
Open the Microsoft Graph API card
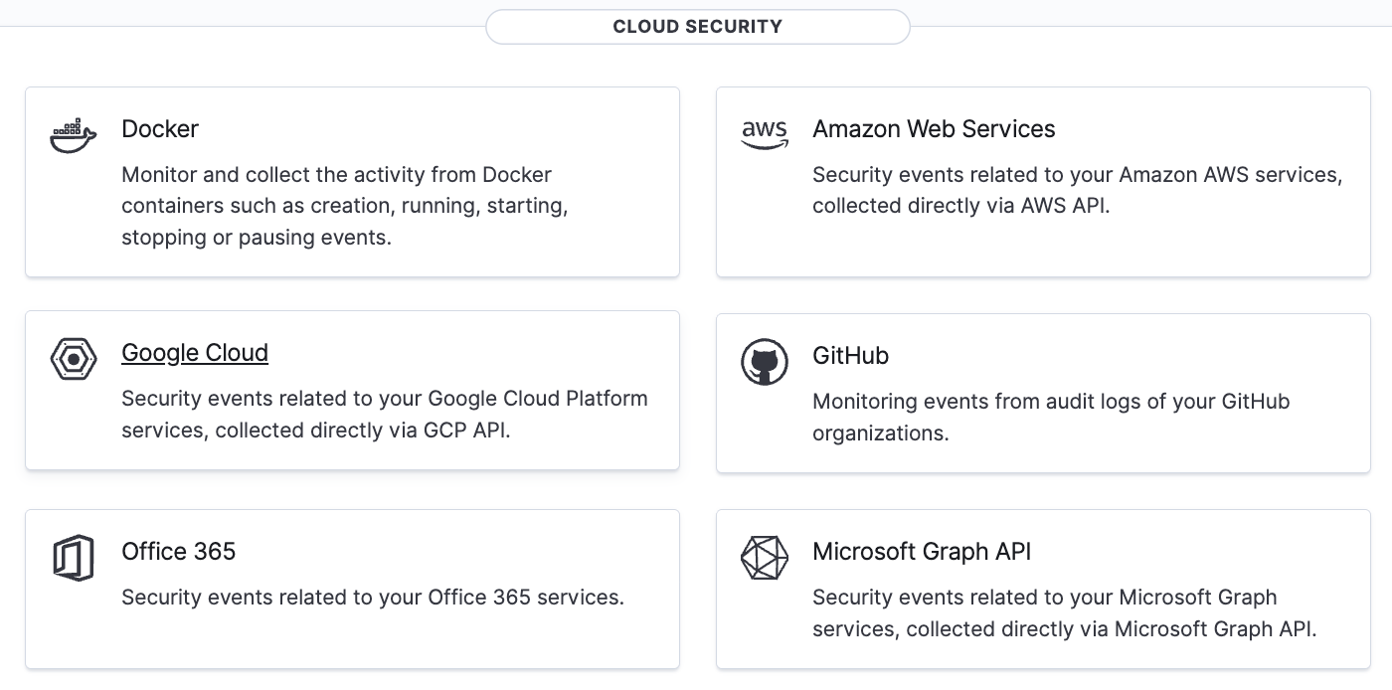coord(1042,589)
